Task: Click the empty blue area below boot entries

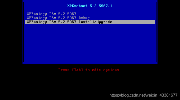Action: 90,43
